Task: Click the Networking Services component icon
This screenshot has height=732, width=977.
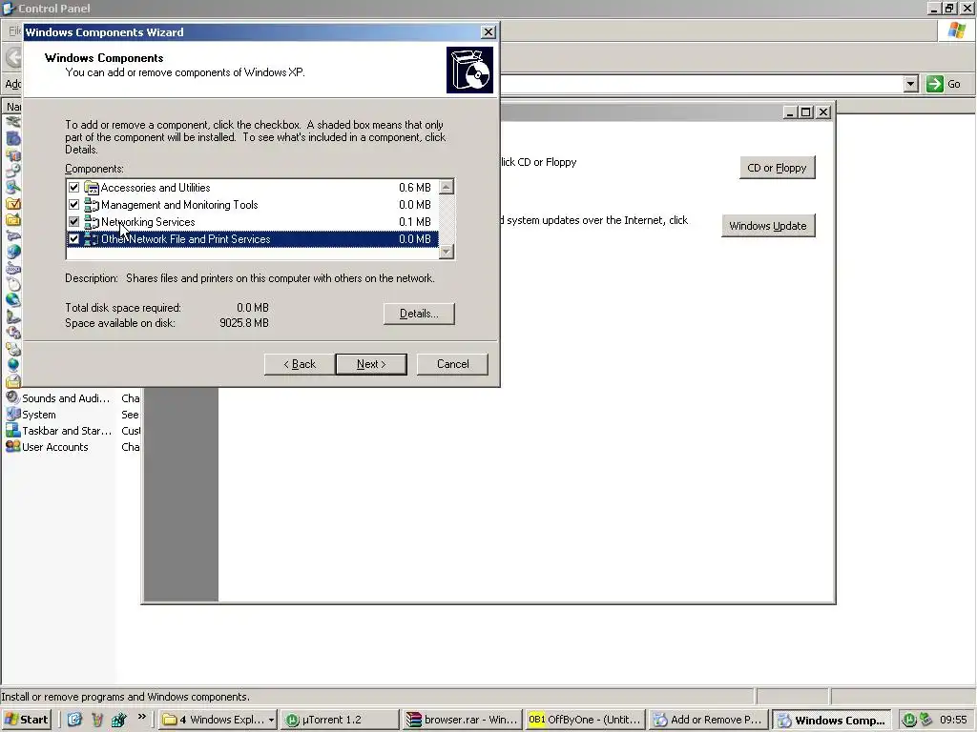Action: [x=92, y=221]
